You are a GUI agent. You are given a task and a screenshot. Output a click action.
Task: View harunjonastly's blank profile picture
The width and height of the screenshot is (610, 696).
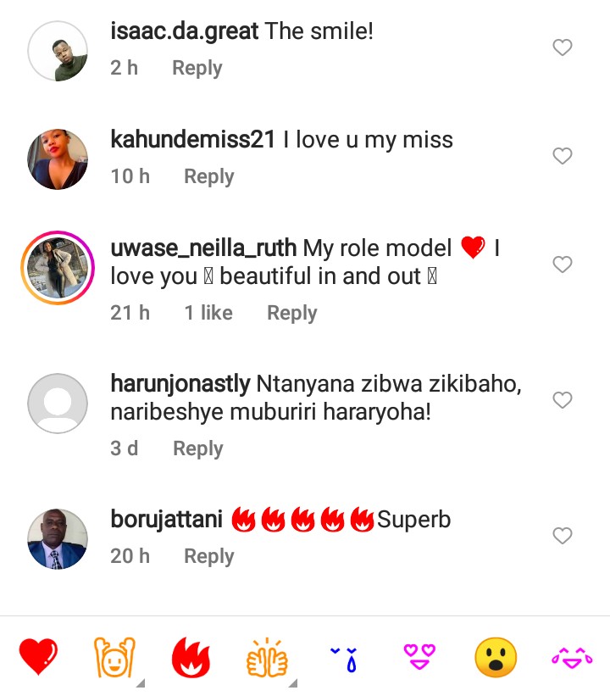[x=58, y=404]
